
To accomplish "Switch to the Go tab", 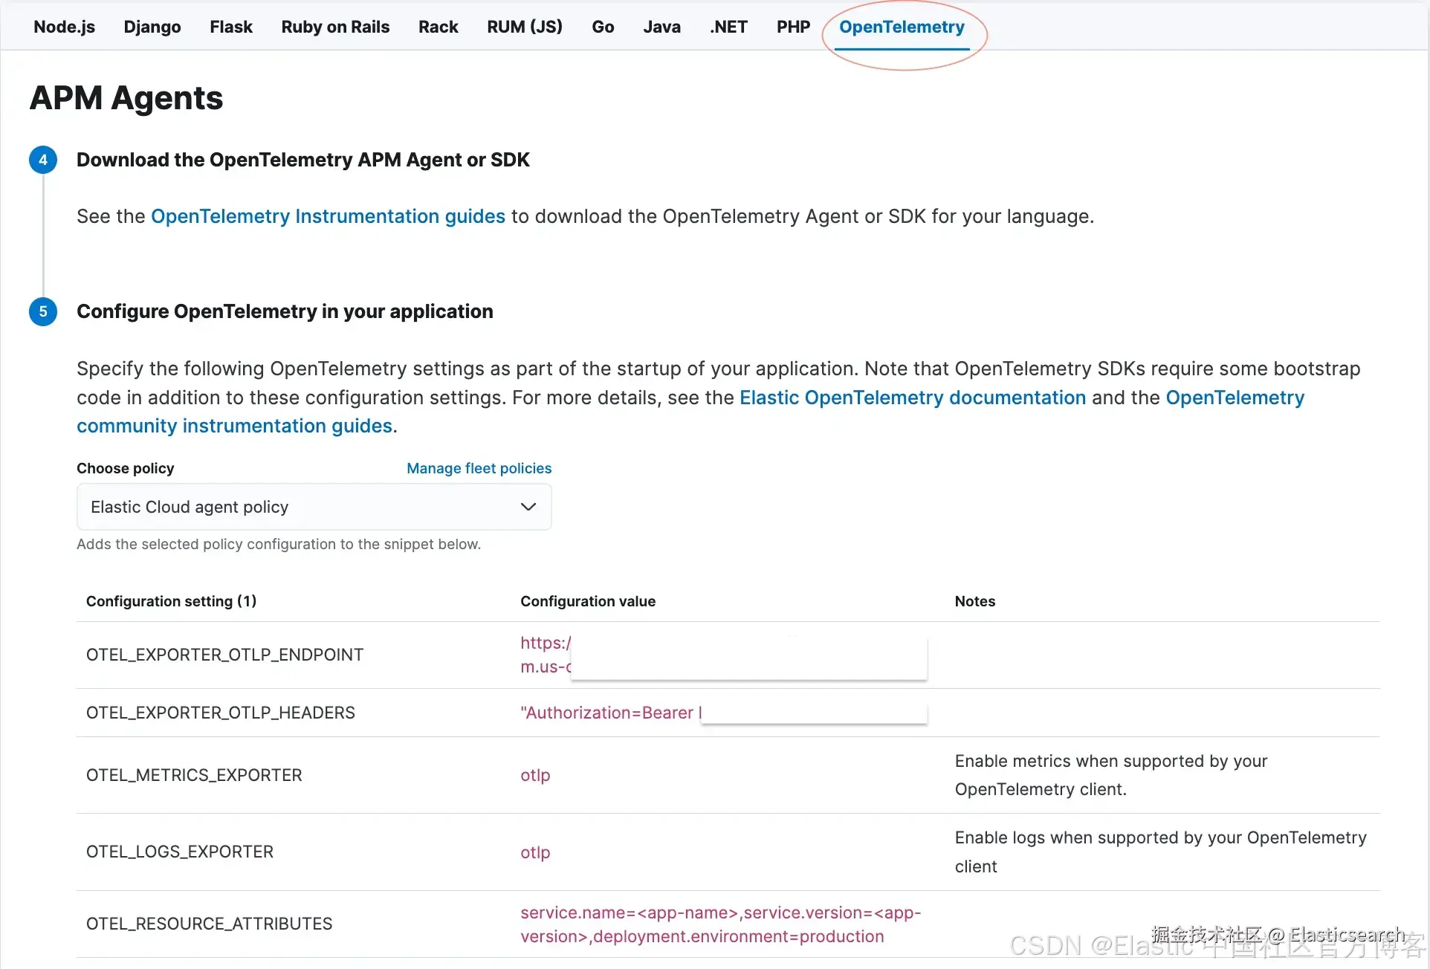I will pyautogui.click(x=602, y=27).
